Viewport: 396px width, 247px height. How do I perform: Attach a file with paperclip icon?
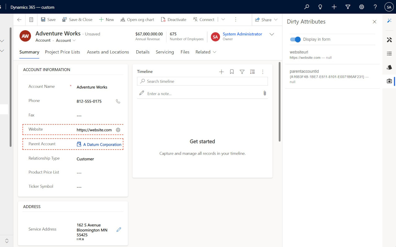[265, 93]
